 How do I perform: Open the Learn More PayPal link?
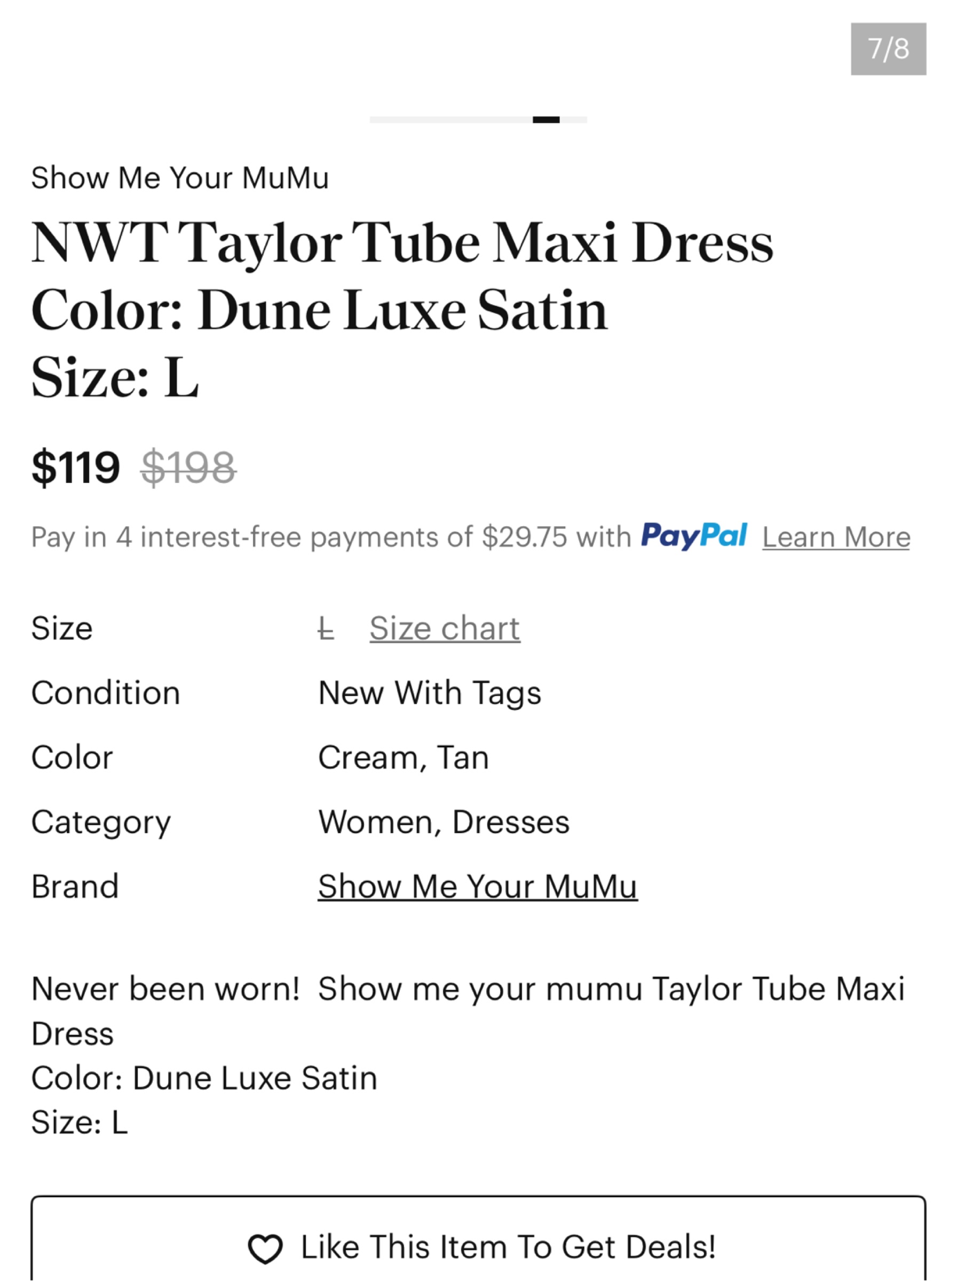836,537
